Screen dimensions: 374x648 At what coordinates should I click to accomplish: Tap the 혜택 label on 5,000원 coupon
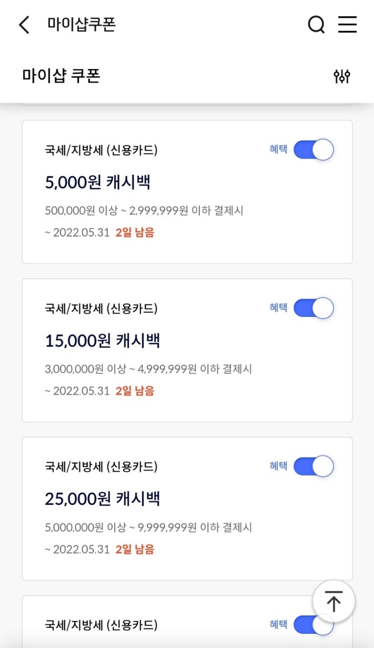(x=278, y=150)
